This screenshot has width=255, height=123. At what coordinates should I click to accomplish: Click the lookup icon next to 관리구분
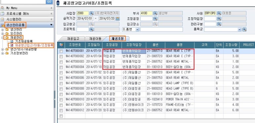pyautogui.click(x=219, y=24)
